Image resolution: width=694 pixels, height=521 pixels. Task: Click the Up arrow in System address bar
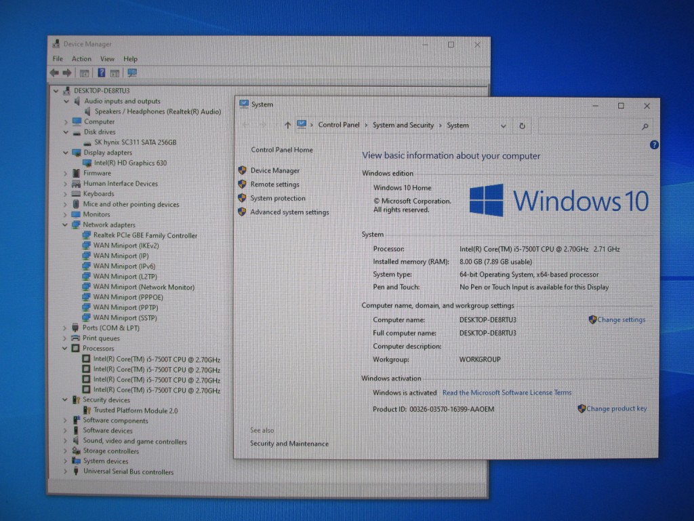(287, 126)
